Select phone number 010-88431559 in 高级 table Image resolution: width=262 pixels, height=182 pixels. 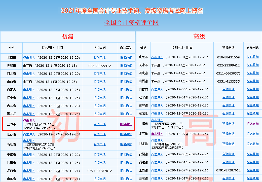(229, 57)
